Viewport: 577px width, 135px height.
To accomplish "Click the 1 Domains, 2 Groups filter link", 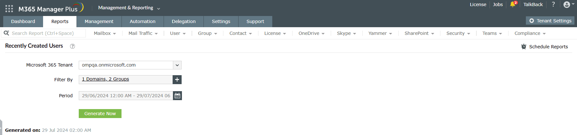I will click(105, 79).
